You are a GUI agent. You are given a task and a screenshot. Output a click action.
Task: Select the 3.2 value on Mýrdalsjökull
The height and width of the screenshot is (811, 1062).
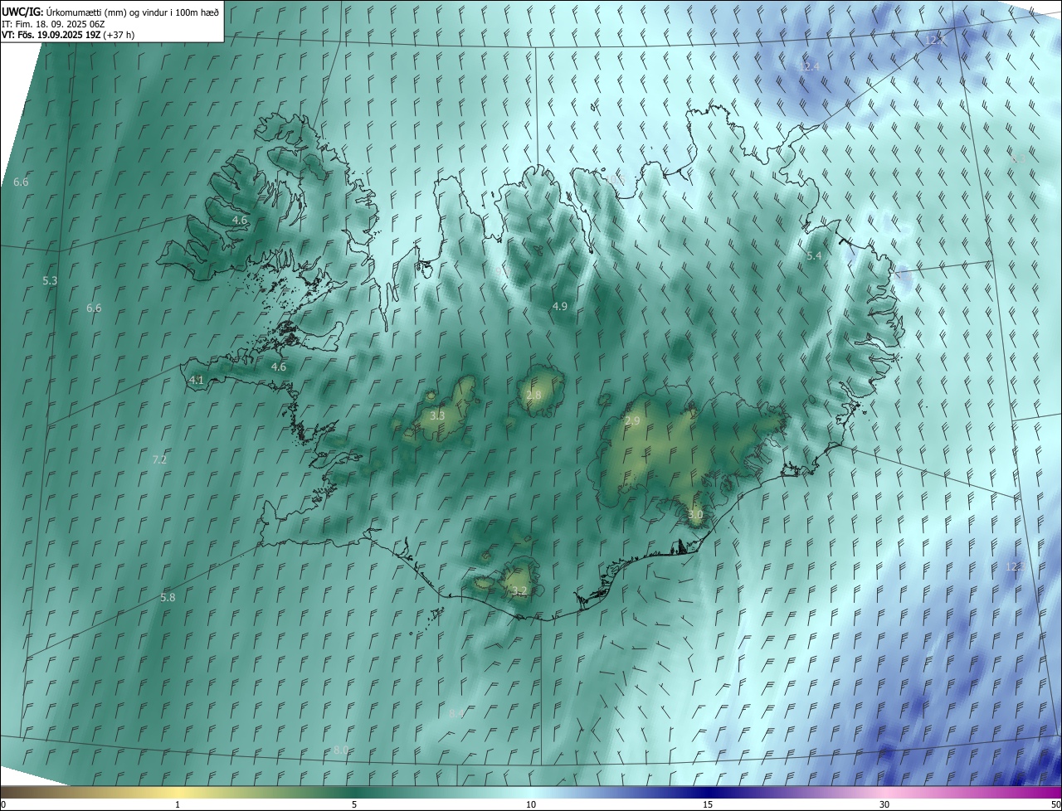pyautogui.click(x=519, y=591)
